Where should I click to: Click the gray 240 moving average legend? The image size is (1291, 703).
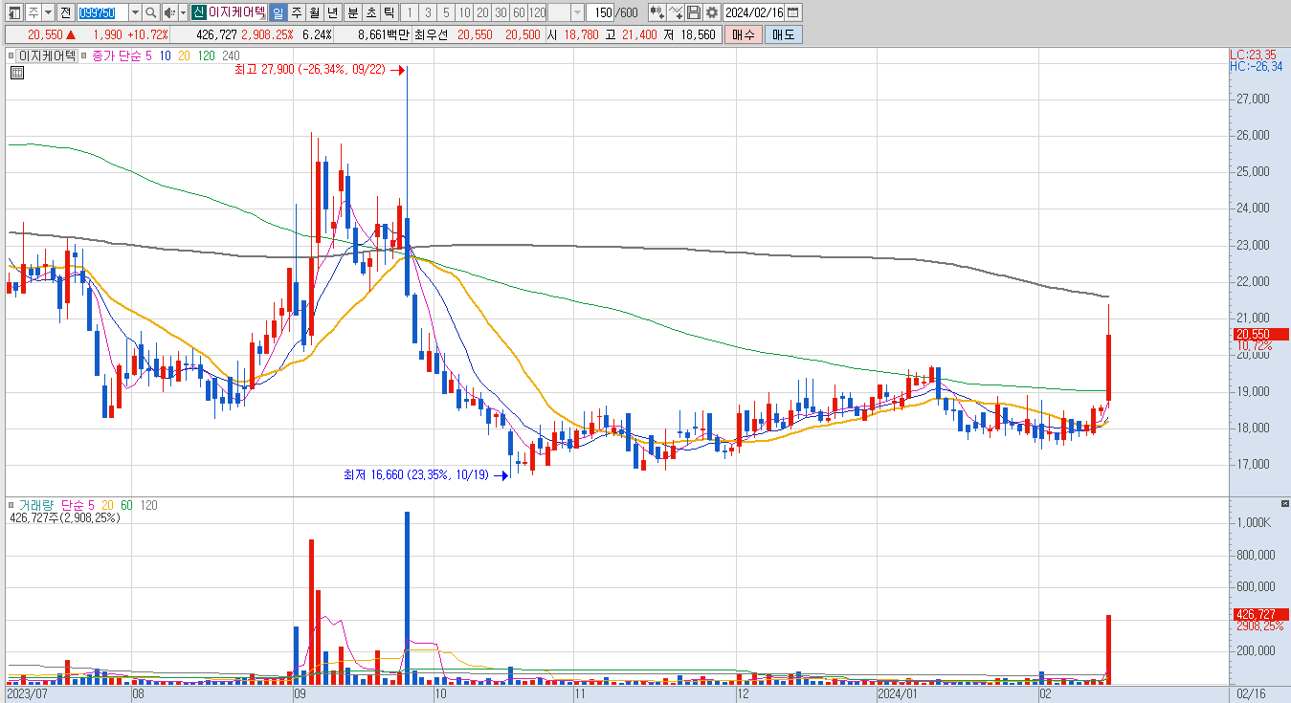[x=231, y=56]
